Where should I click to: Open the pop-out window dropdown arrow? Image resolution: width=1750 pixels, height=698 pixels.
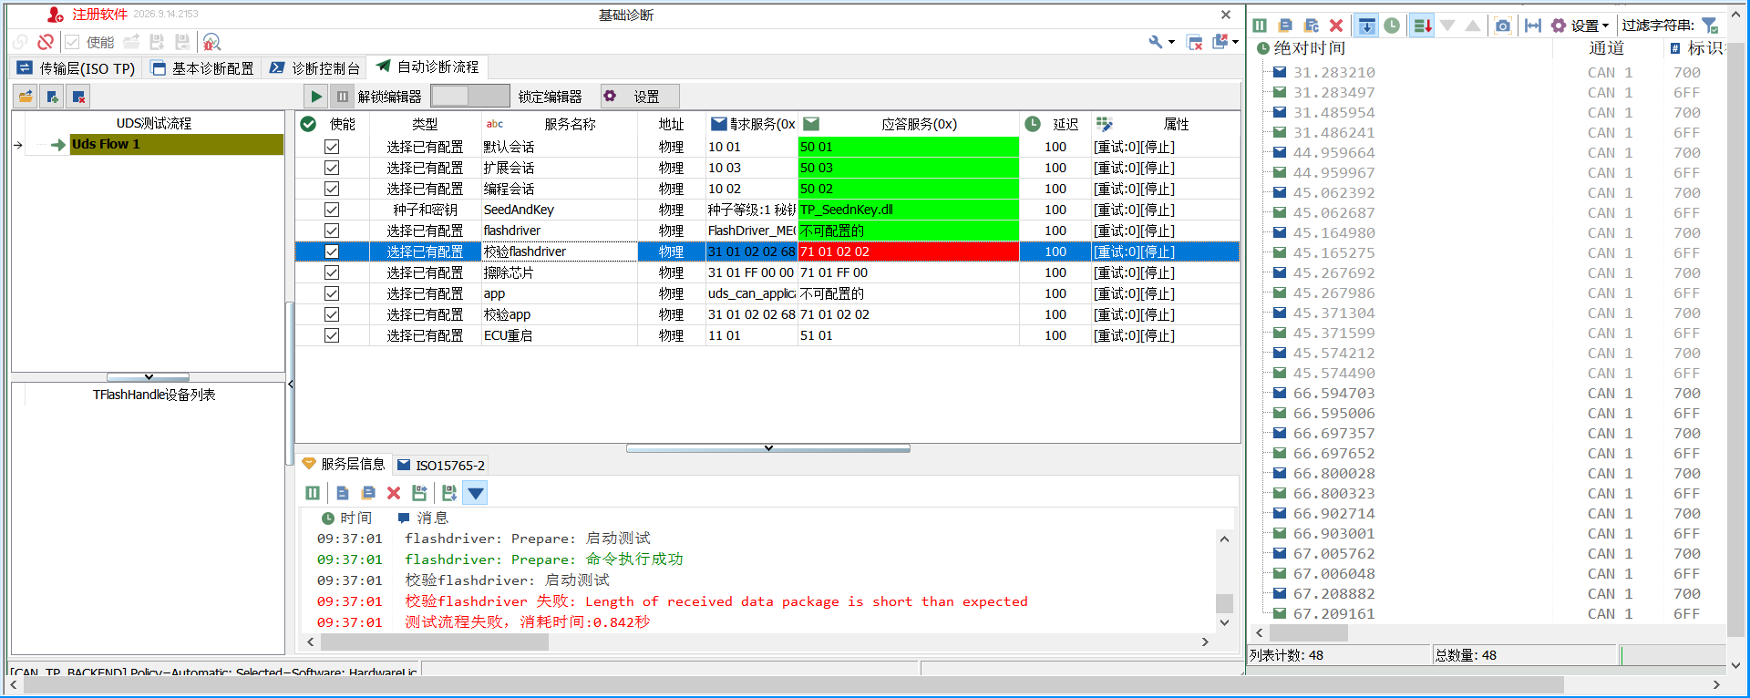(1235, 42)
